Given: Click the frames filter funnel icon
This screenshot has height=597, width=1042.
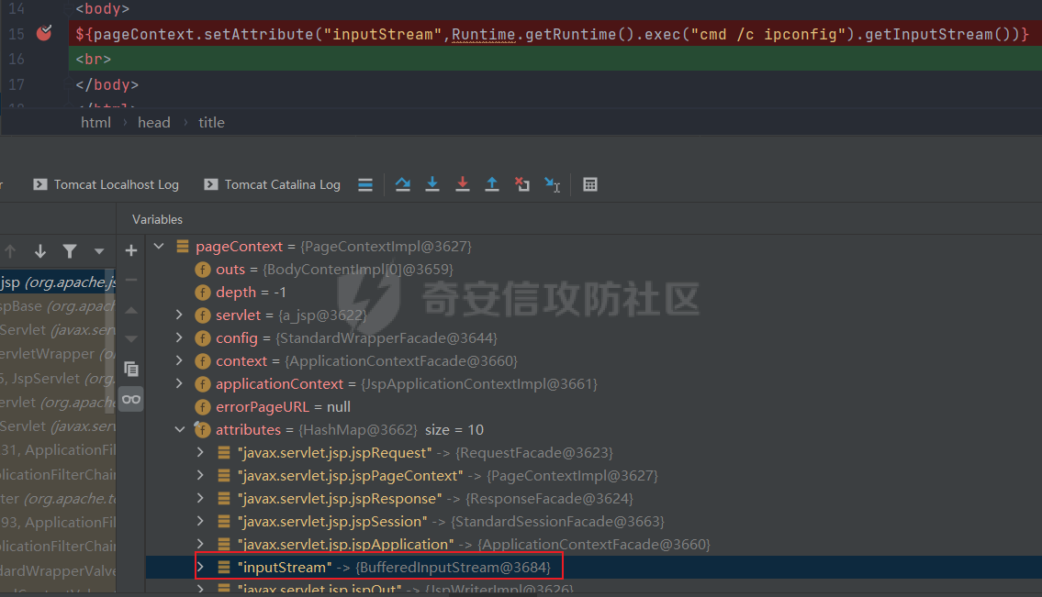Looking at the screenshot, I should [70, 251].
